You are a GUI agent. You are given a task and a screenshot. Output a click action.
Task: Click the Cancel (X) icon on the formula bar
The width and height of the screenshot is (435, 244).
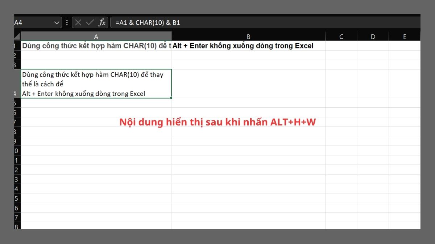pyautogui.click(x=78, y=22)
